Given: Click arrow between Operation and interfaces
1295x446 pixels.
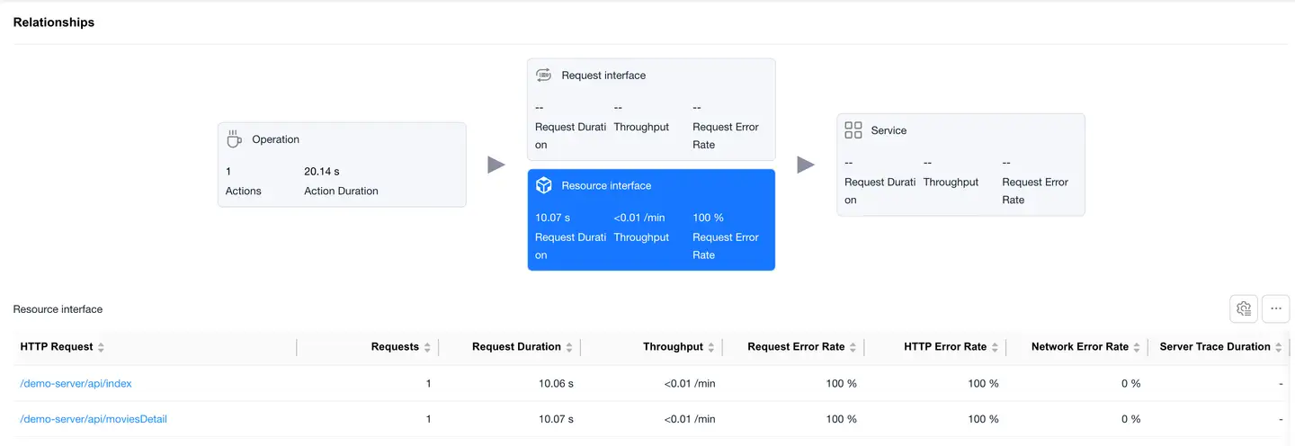Looking at the screenshot, I should click(x=496, y=165).
